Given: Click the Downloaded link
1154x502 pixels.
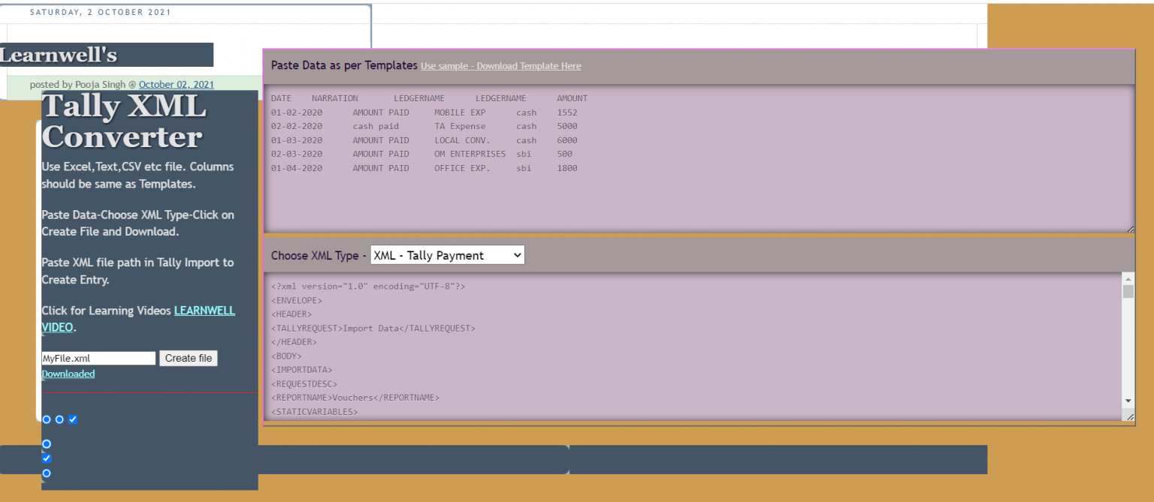Looking at the screenshot, I should (68, 374).
